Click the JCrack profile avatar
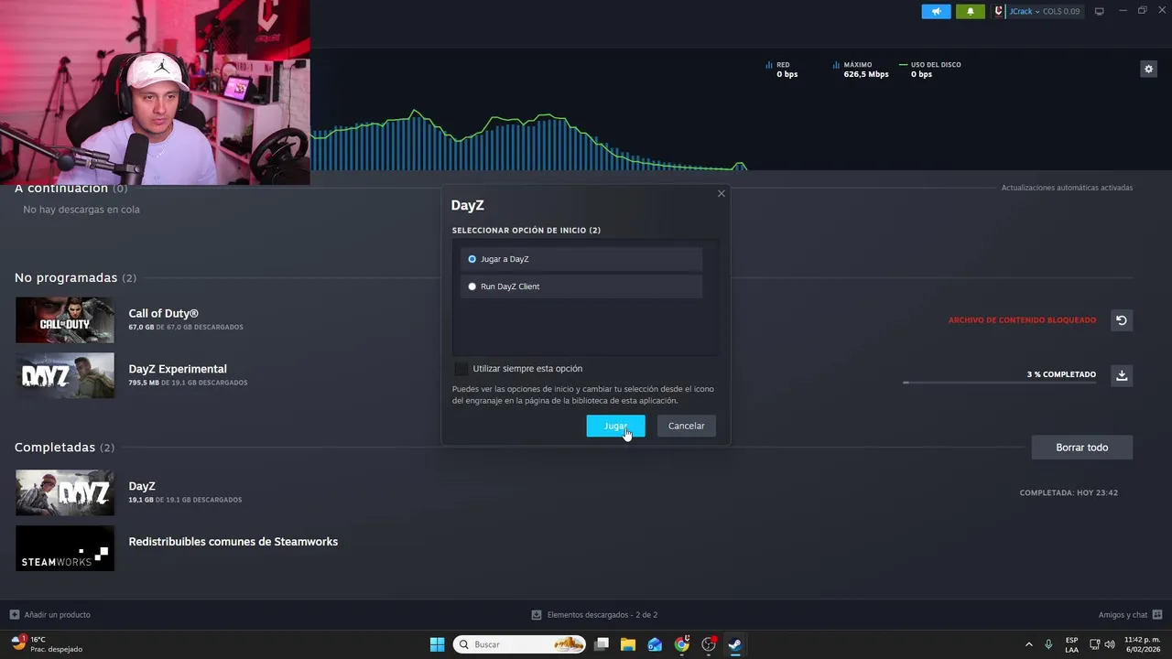1172x659 pixels. 999,11
